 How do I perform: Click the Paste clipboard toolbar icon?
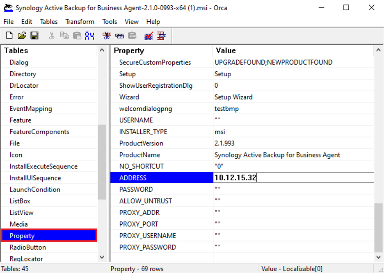[77, 36]
